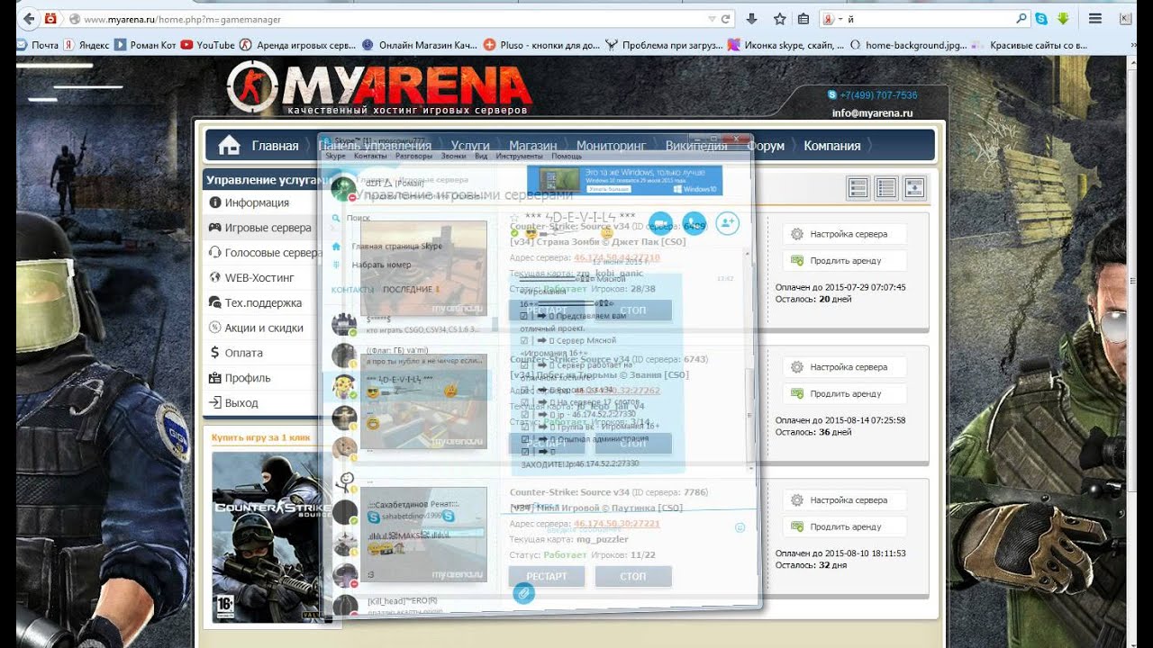
Task: Click the Skype attachment paperclip icon
Action: (522, 593)
